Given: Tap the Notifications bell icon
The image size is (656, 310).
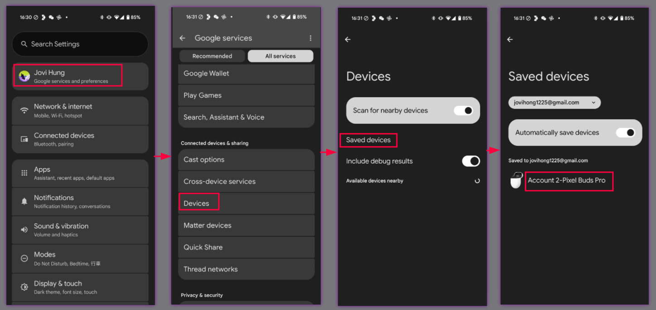Looking at the screenshot, I should [x=24, y=201].
